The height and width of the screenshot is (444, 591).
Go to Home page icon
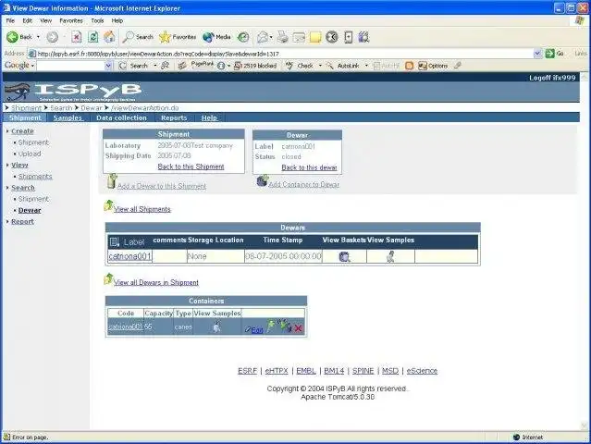tap(109, 37)
